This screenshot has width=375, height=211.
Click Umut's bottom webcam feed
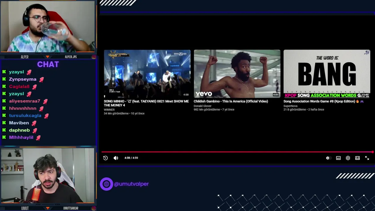tap(48, 176)
